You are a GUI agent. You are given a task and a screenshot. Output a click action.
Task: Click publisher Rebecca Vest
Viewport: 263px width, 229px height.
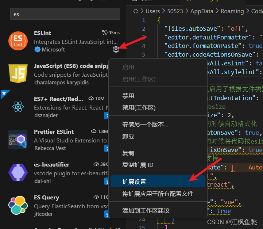tap(50, 148)
